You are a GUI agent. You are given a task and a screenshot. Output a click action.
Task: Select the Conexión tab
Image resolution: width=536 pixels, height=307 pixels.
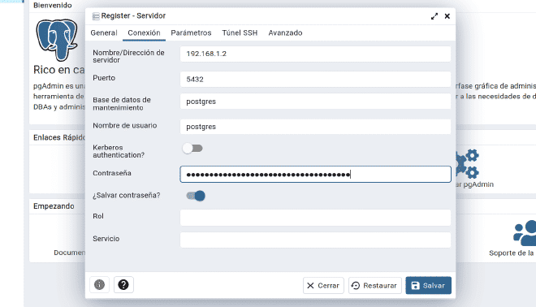(x=144, y=32)
